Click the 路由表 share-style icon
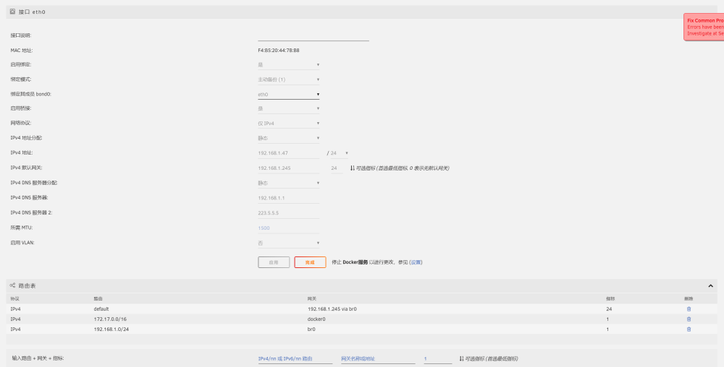The width and height of the screenshot is (724, 367). 12,285
